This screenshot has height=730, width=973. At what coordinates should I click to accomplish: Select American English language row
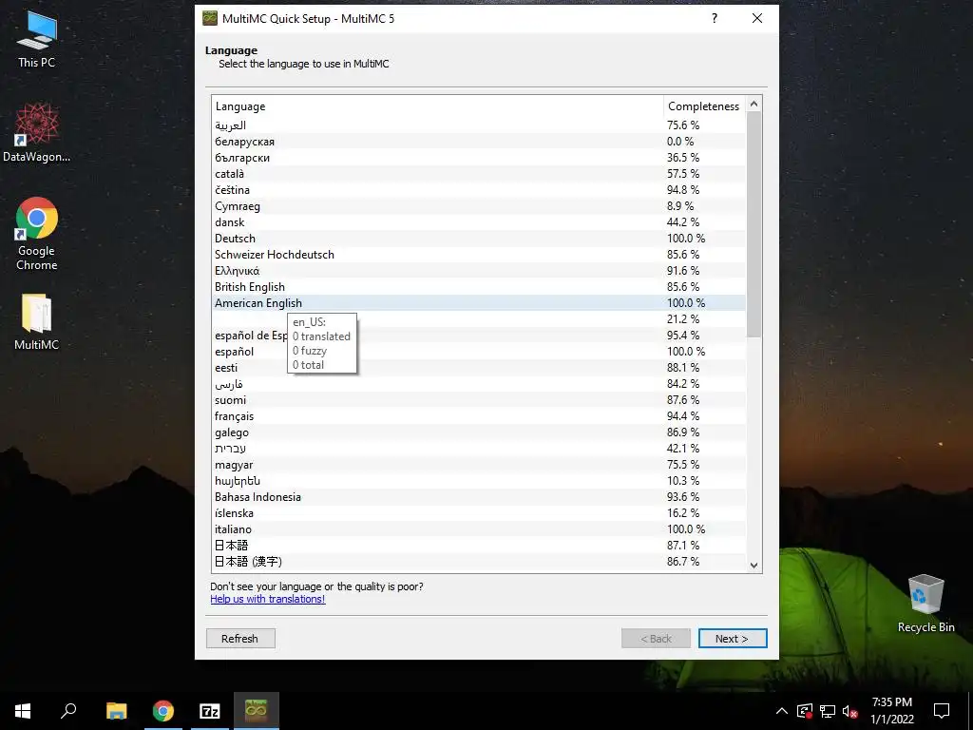[479, 303]
